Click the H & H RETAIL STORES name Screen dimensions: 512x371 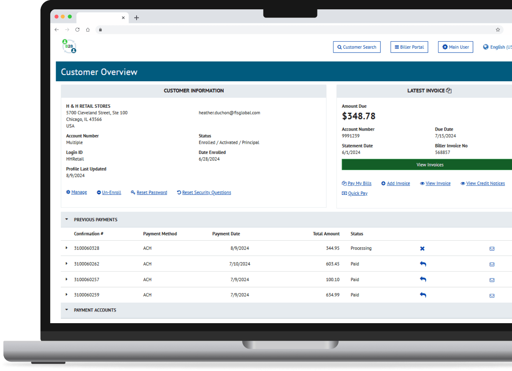88,106
